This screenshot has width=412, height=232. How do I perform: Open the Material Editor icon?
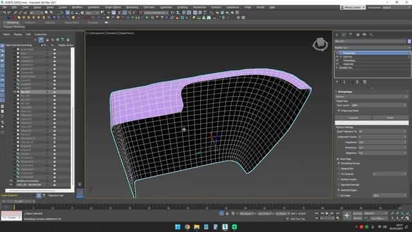pyautogui.click(x=211, y=13)
